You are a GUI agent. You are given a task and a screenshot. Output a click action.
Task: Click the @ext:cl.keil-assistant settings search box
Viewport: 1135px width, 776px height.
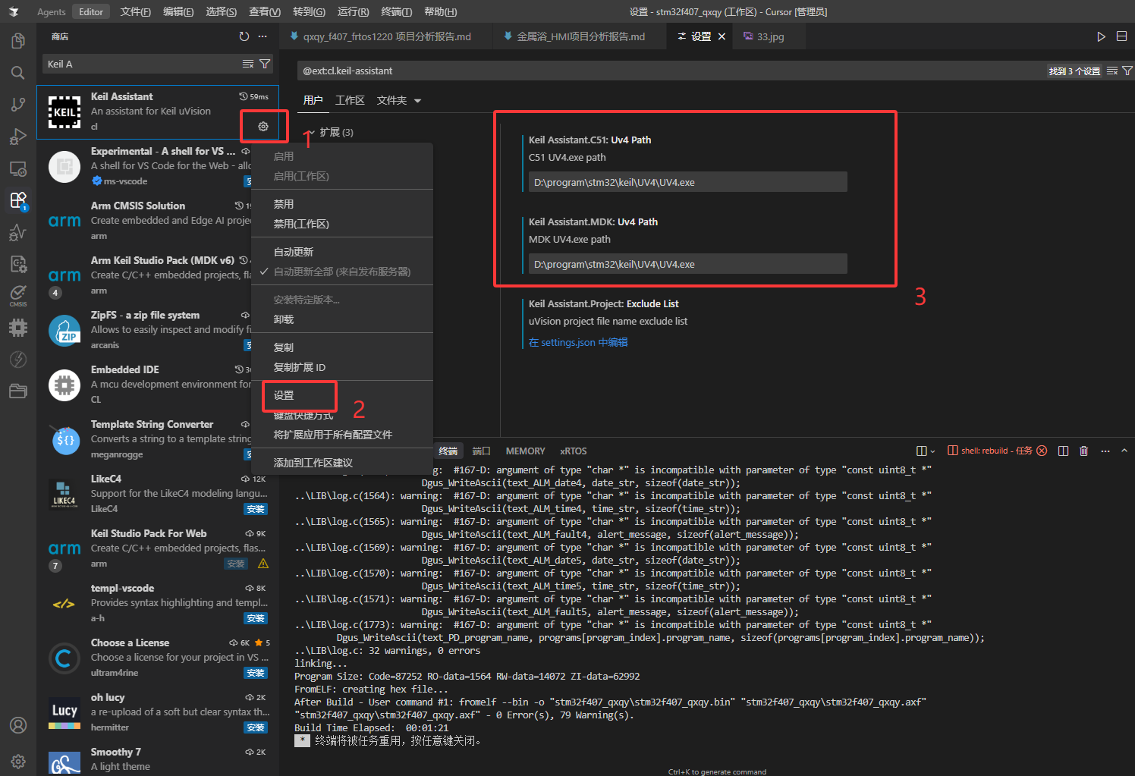click(671, 71)
